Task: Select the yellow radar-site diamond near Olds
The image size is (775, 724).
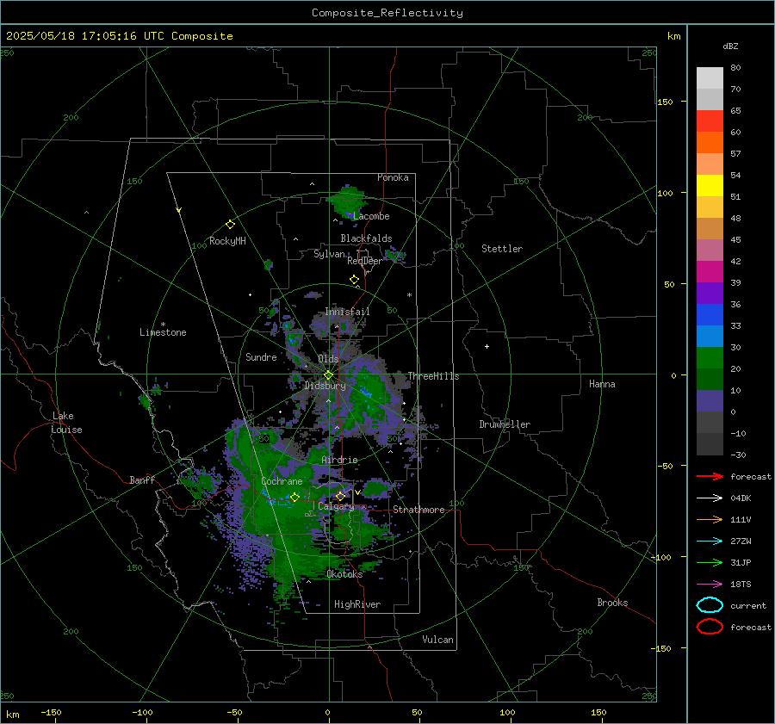Action: (328, 375)
